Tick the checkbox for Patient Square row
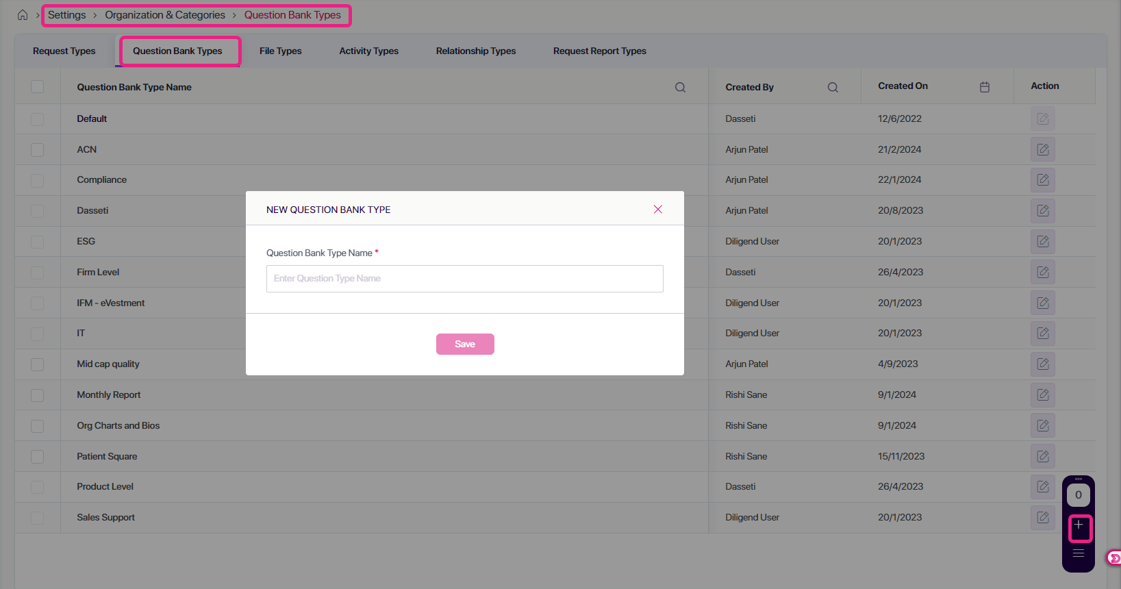1121x589 pixels. coord(38,456)
